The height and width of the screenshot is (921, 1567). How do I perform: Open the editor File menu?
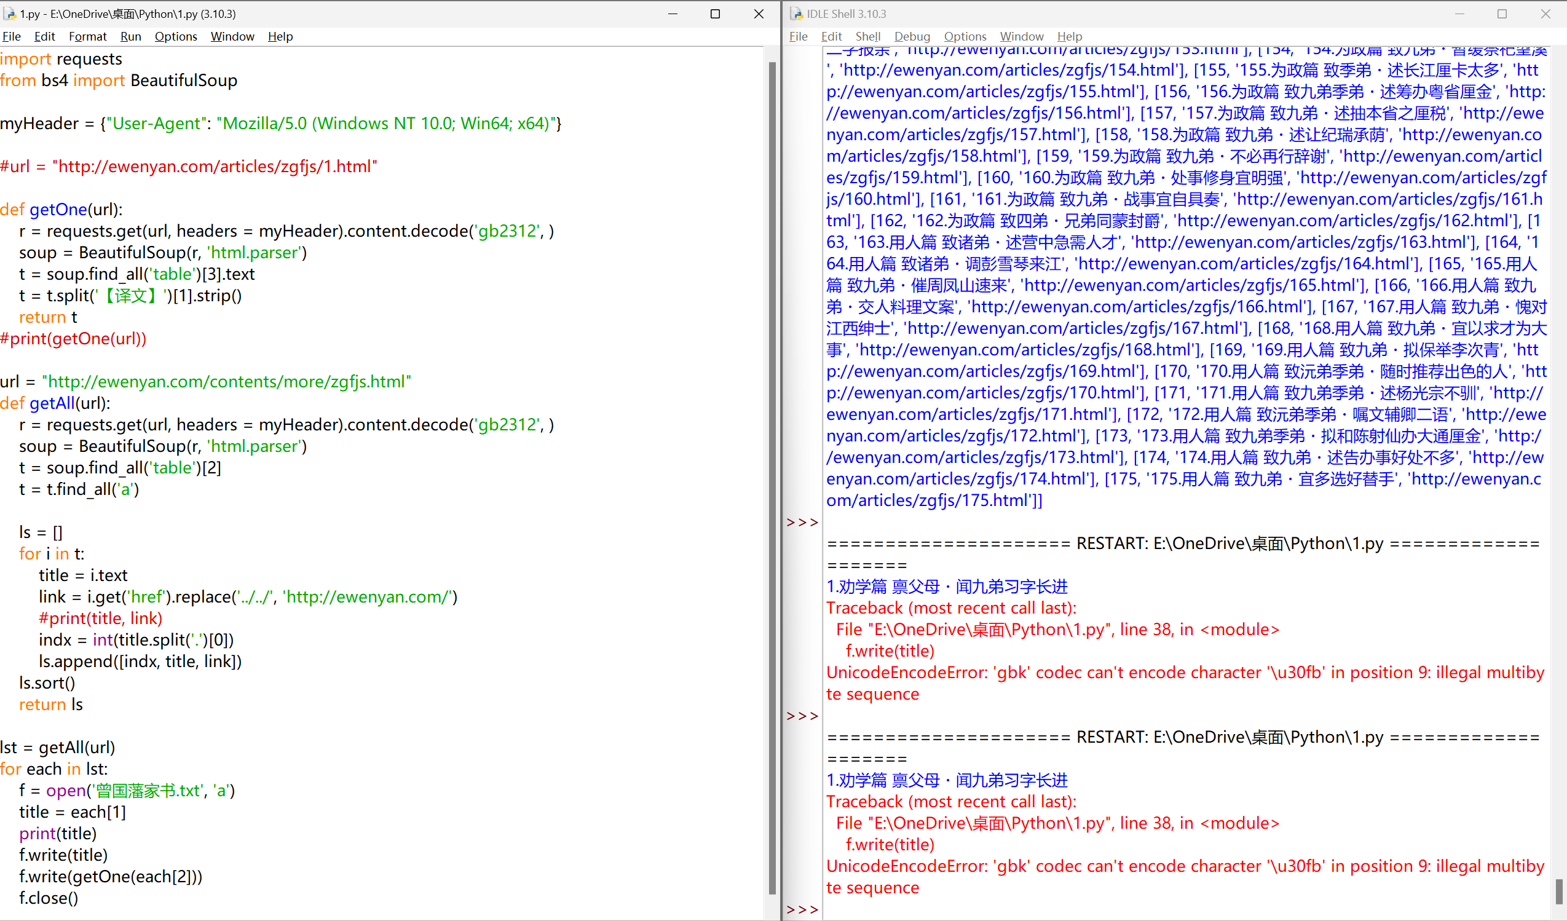point(12,36)
